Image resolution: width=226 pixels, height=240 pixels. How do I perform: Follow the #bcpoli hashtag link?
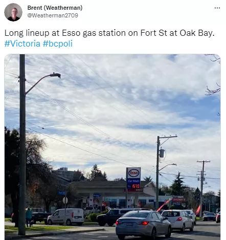click(x=58, y=43)
